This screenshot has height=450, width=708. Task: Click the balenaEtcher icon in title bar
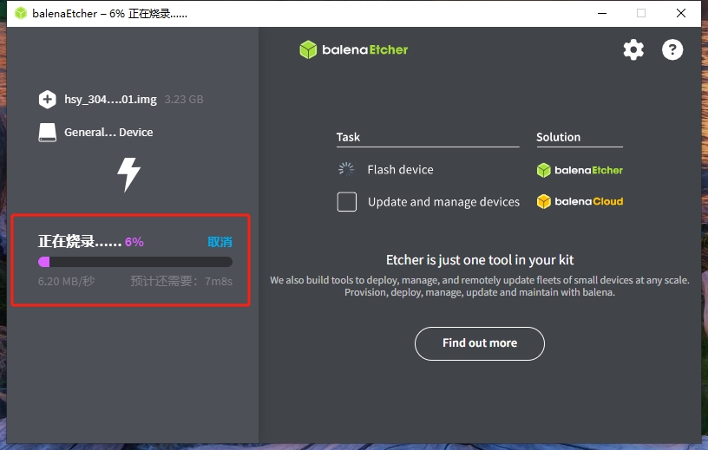pos(21,13)
